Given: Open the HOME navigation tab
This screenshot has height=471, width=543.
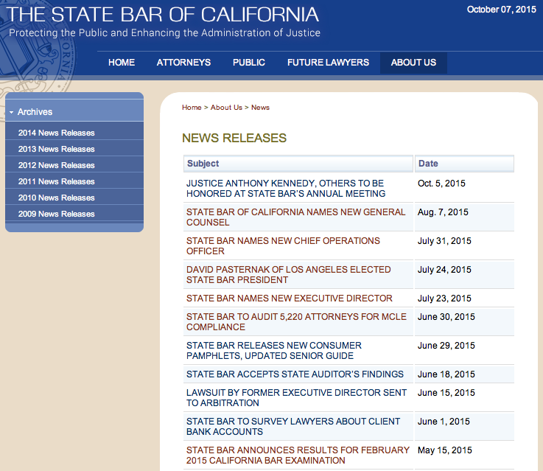Looking at the screenshot, I should pyautogui.click(x=122, y=63).
